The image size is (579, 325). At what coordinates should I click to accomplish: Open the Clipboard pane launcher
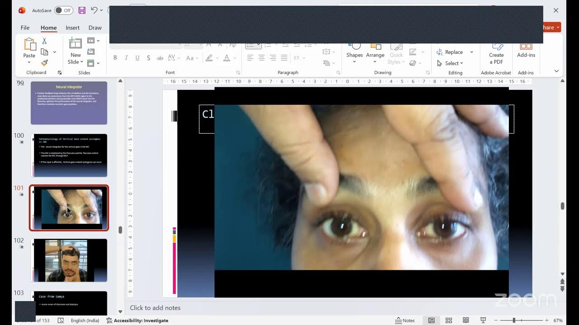60,73
